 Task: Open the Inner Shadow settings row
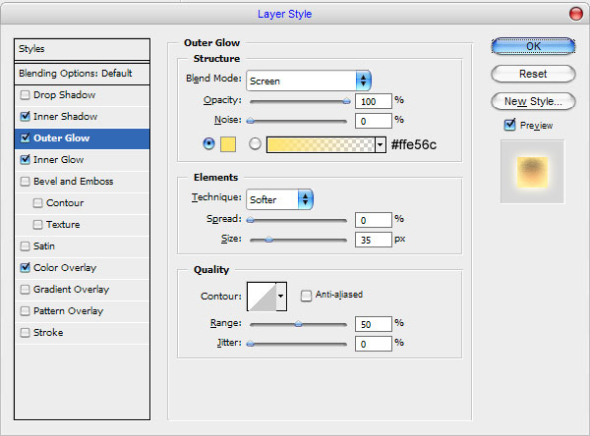82,117
